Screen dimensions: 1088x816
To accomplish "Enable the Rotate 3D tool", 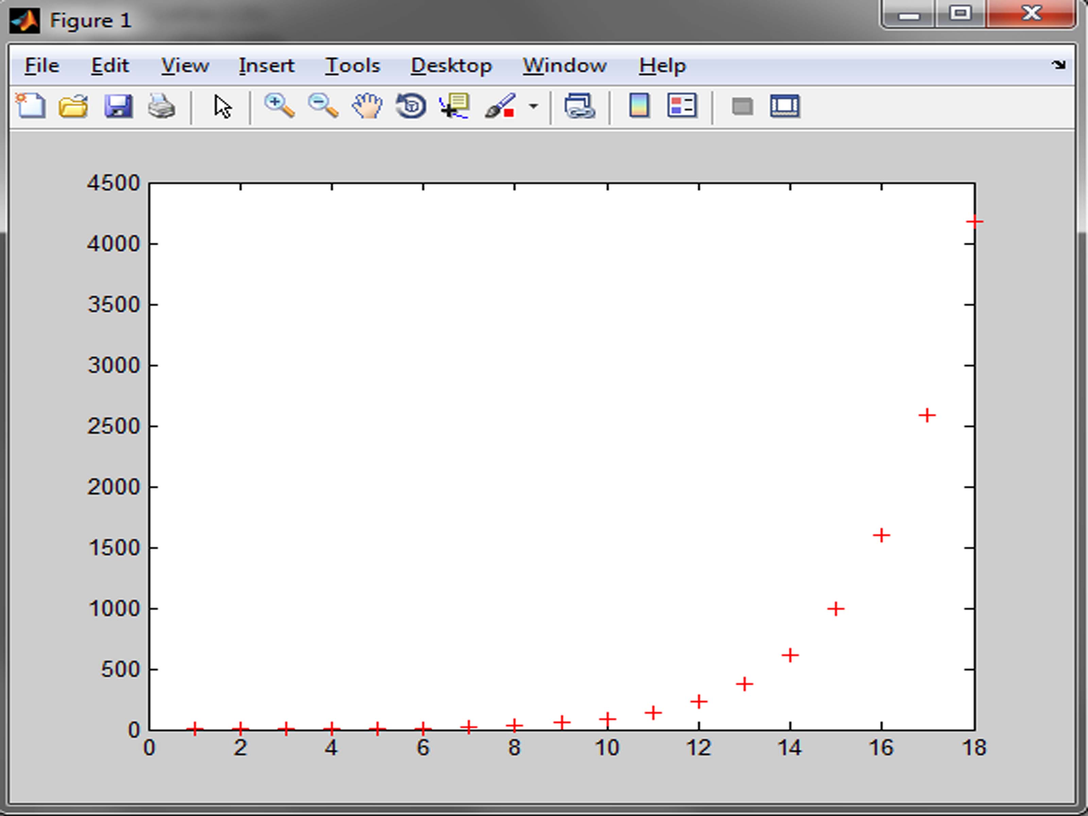I will pos(411,106).
